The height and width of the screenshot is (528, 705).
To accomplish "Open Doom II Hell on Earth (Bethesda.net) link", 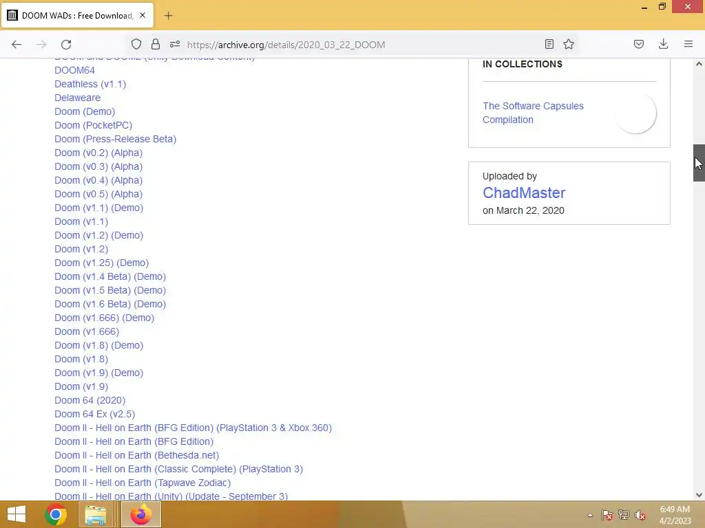I will (x=137, y=455).
